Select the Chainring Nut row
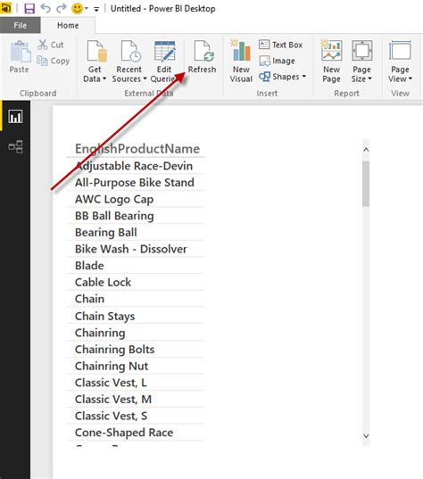 point(136,366)
